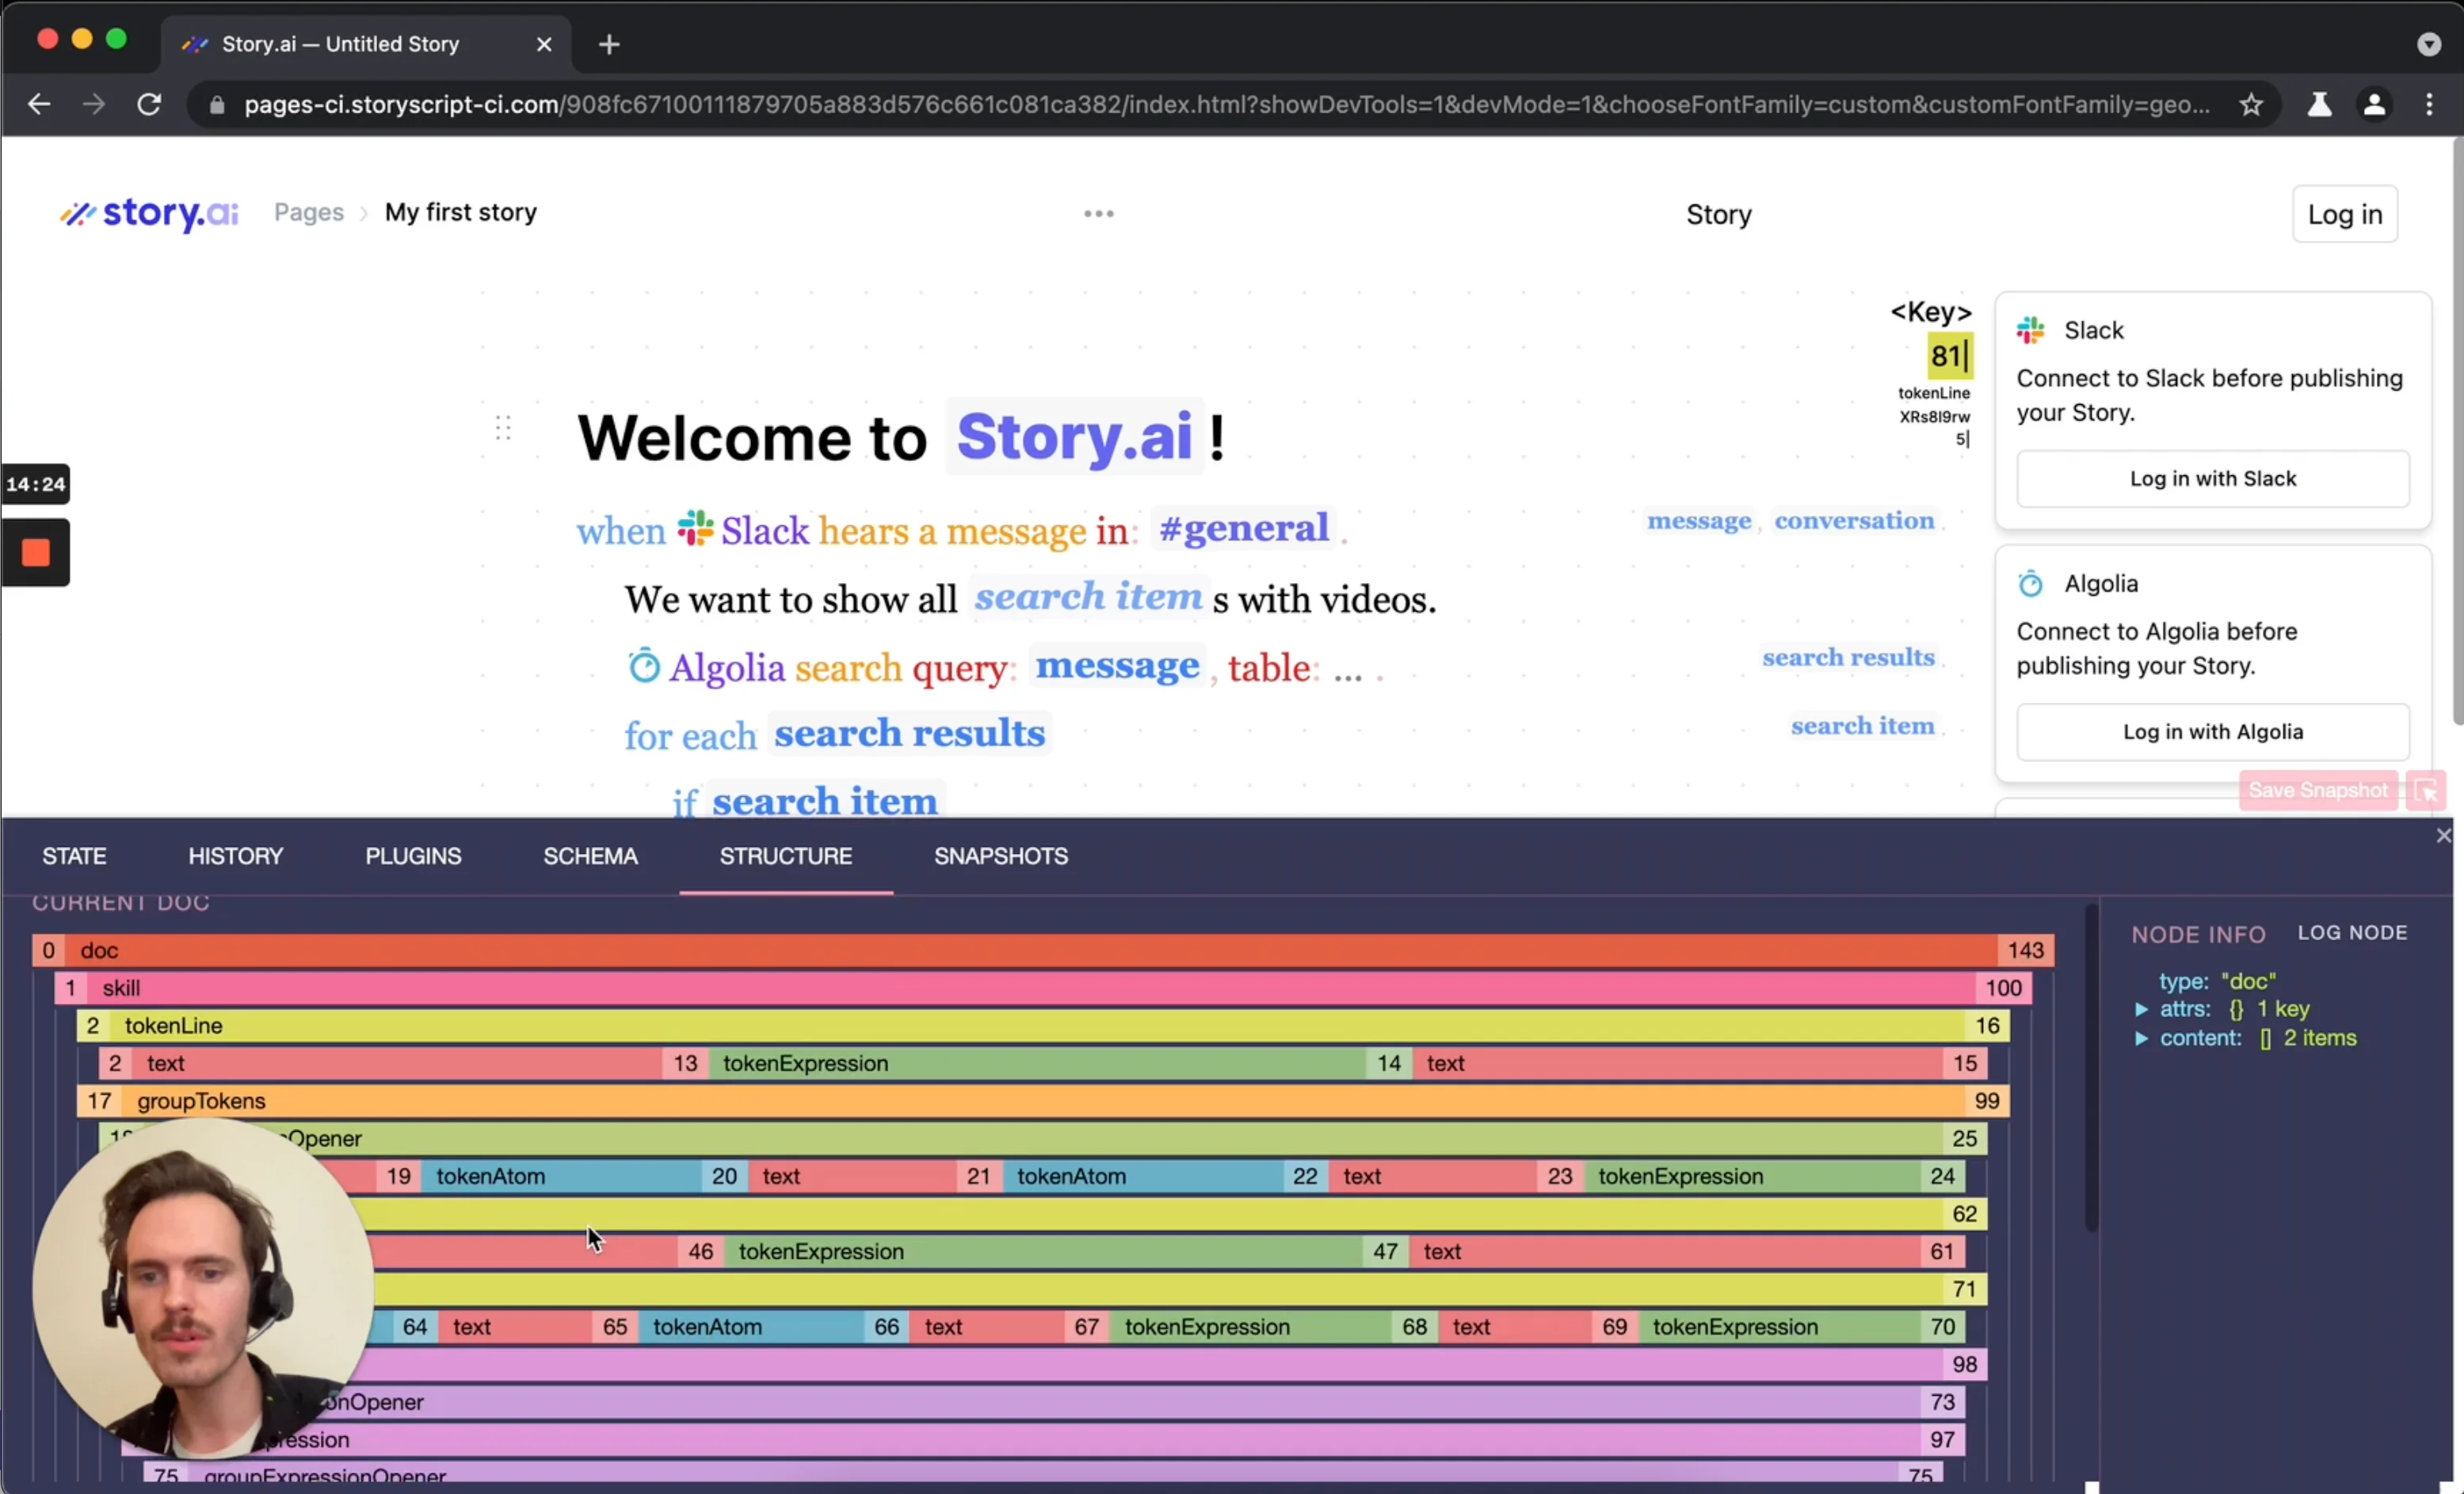Viewport: 2464px width, 1494px height.
Task: Click the structure panel vertical scrollbar
Action: pos(2091,1066)
